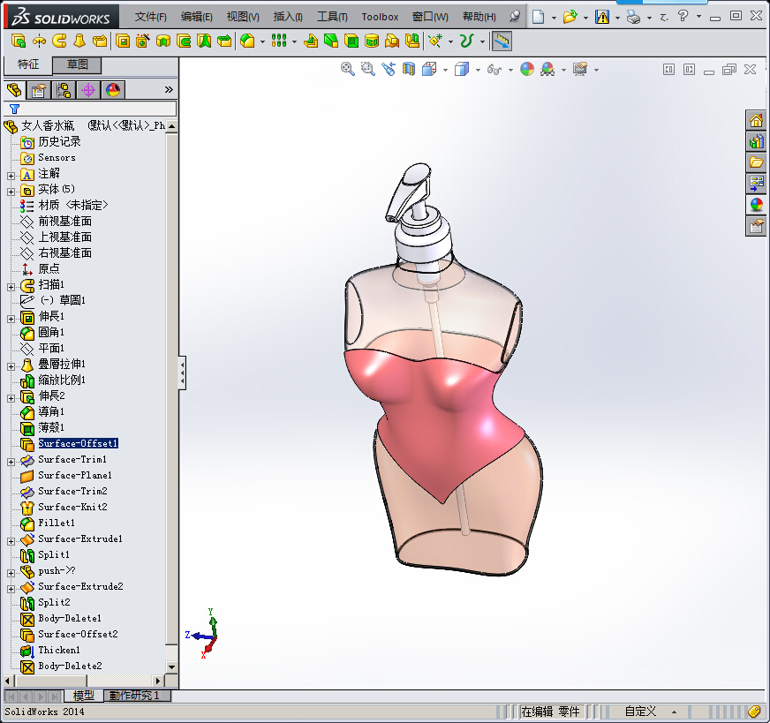Select the Surface-Offset1 feature

pyautogui.click(x=78, y=443)
